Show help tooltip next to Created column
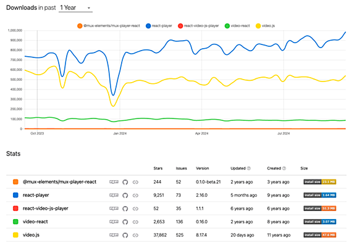The height and width of the screenshot is (248, 362). point(284,168)
